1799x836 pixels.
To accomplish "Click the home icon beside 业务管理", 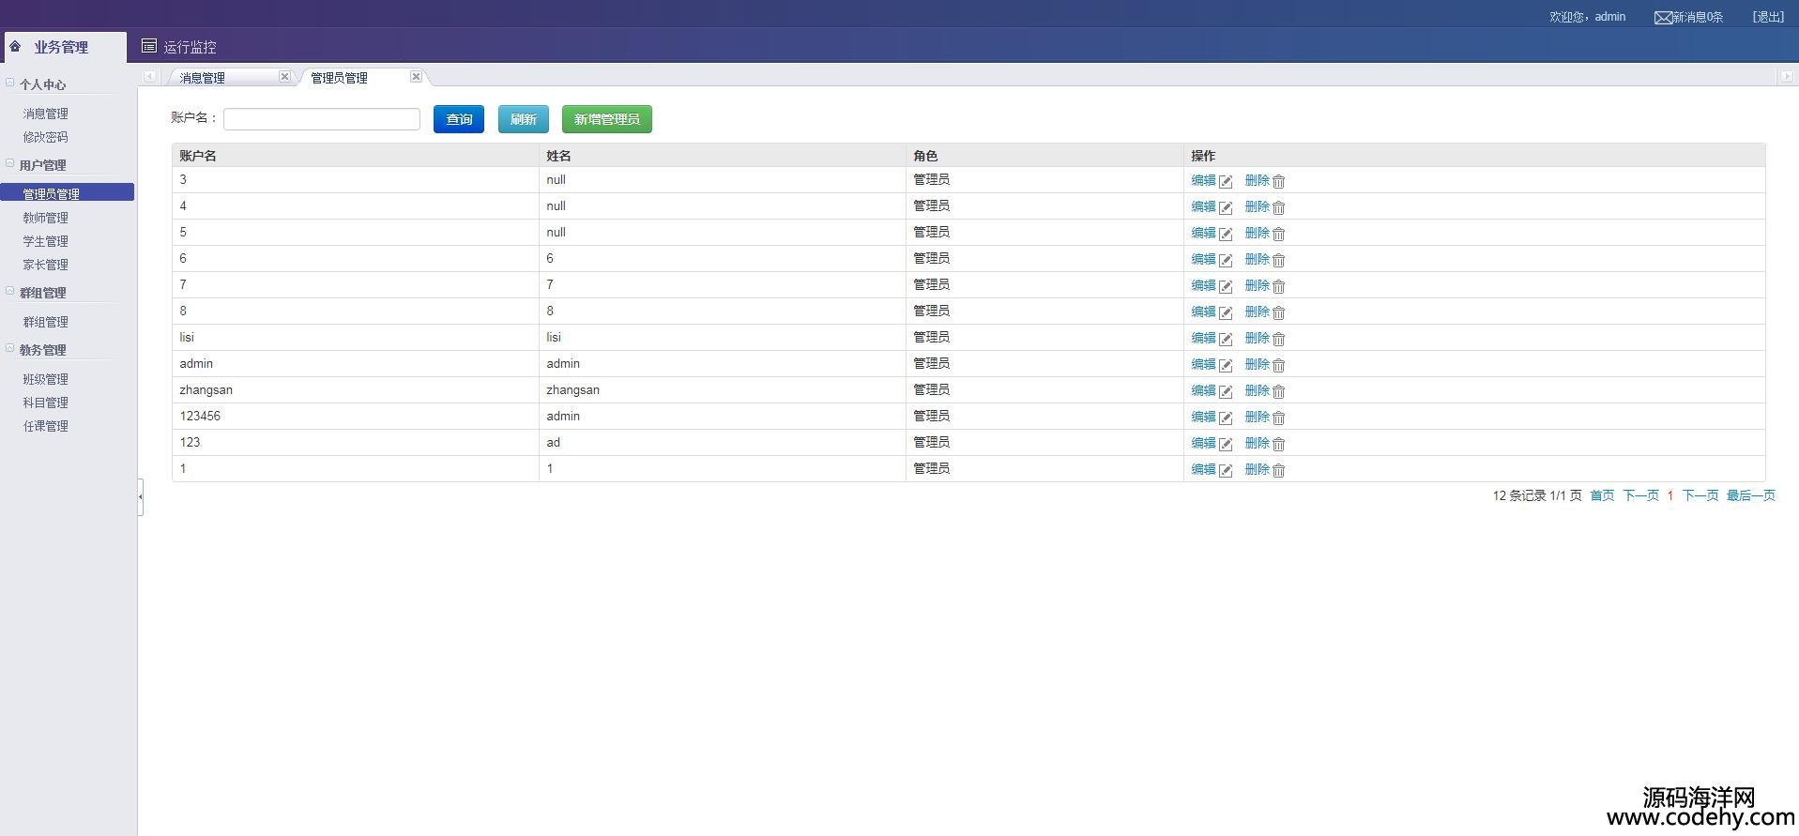I will [x=15, y=46].
